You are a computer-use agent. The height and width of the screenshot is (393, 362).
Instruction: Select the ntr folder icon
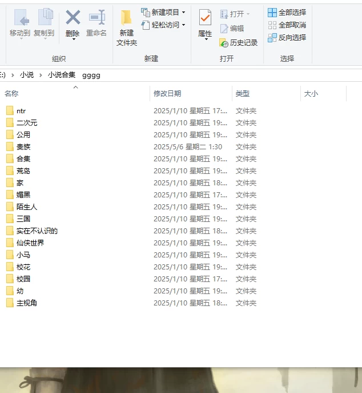(10, 110)
